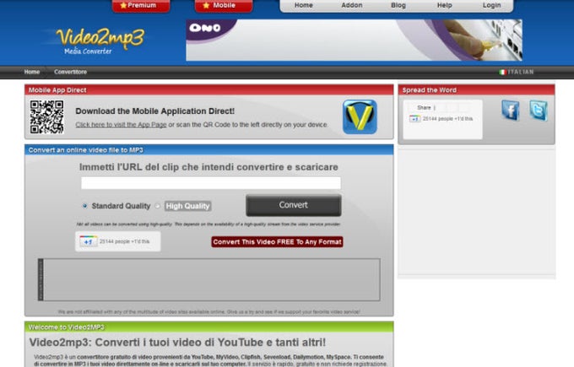Image resolution: width=574 pixels, height=367 pixels.
Task: Click 'Convert This Video FREE To Any Format'
Action: 277,242
